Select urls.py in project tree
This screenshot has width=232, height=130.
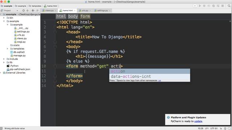[19, 35]
